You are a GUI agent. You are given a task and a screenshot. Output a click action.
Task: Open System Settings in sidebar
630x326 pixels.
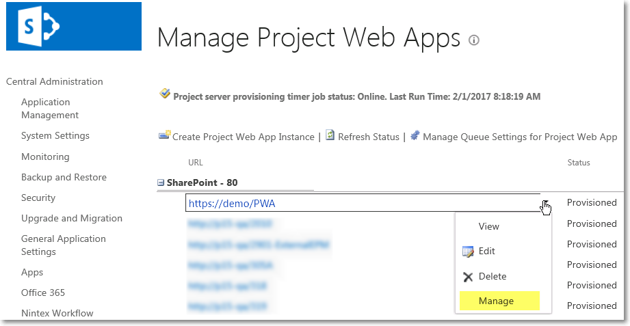pyautogui.click(x=55, y=136)
